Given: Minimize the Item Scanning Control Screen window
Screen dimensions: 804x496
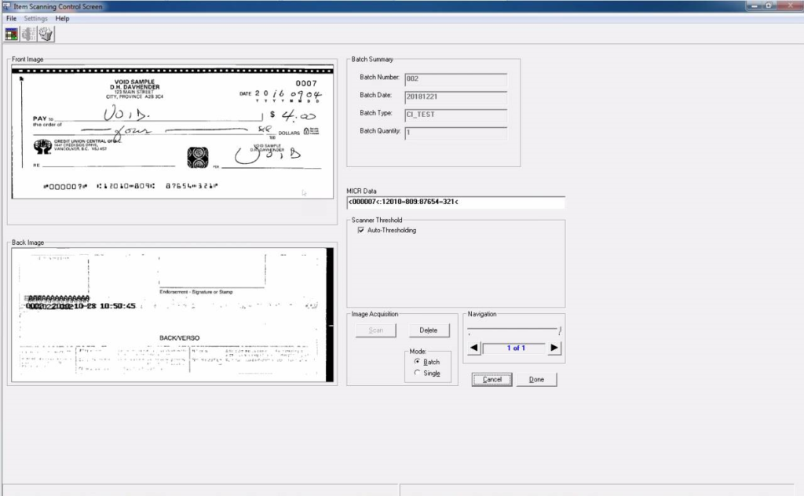Looking at the screenshot, I should (755, 5).
